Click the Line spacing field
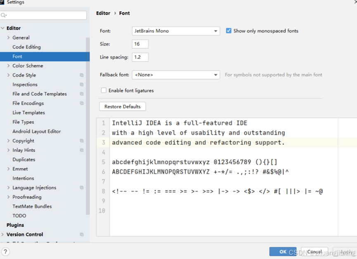The width and height of the screenshot is (357, 259). tap(140, 57)
